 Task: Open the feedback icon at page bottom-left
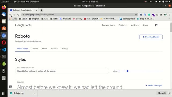coord(10,87)
